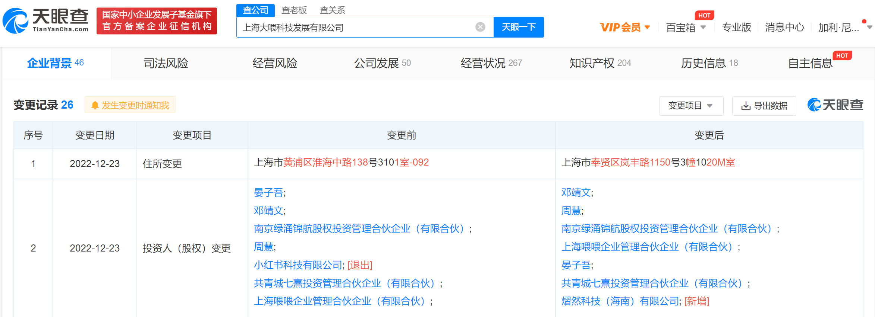Open the 百宝箱 dropdown menu
The image size is (875, 317).
click(x=686, y=28)
